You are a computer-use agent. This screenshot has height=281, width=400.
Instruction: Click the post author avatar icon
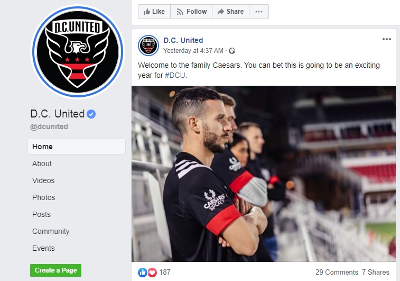[x=148, y=46]
